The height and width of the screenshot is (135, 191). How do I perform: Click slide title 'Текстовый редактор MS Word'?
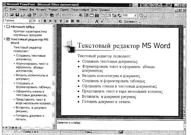124,46
